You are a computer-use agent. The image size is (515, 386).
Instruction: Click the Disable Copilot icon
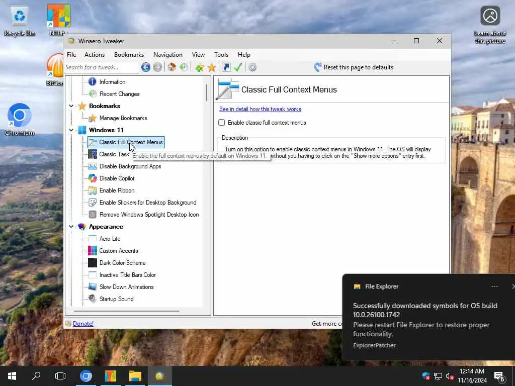[93, 178]
